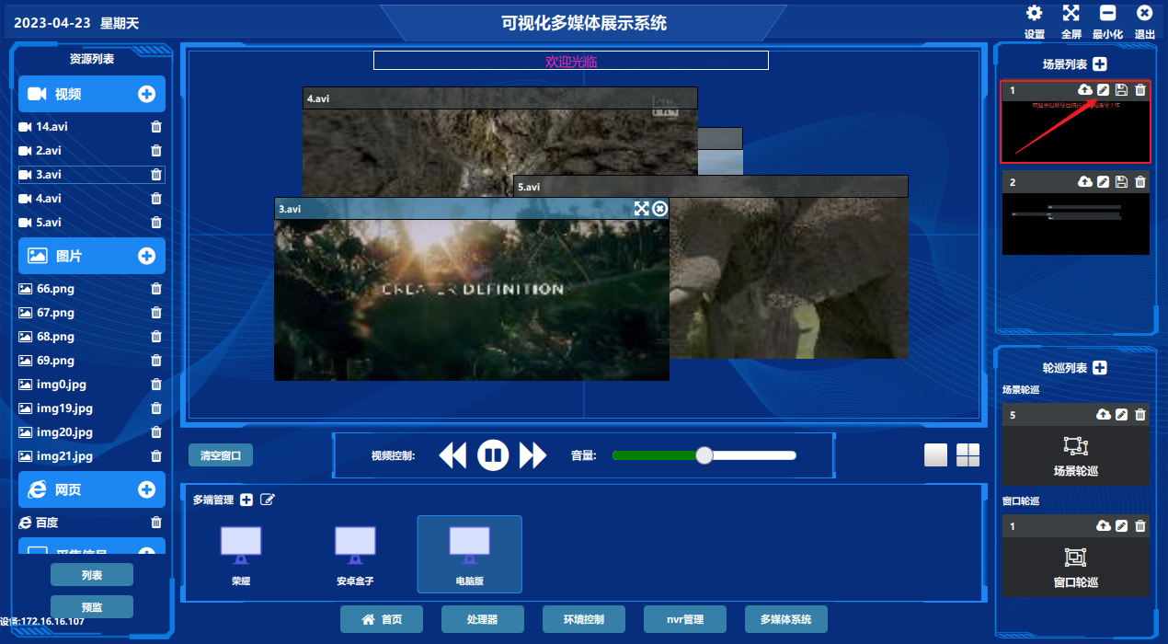1168x644 pixels.
Task: Open the 多媒体系统 tab
Action: point(786,619)
